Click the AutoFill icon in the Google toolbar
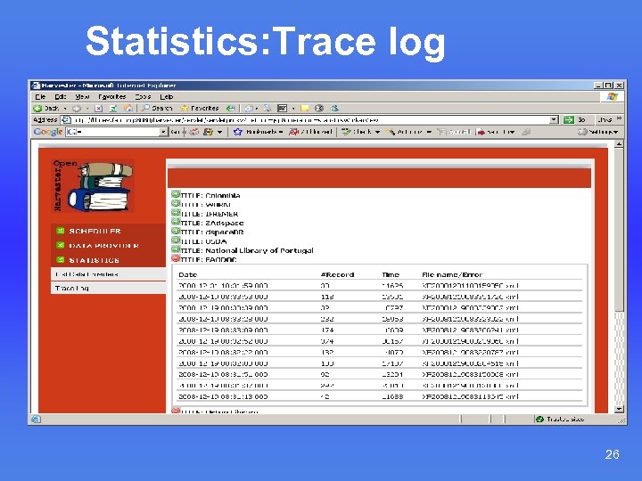The width and height of the screenshot is (642, 481). [x=441, y=132]
